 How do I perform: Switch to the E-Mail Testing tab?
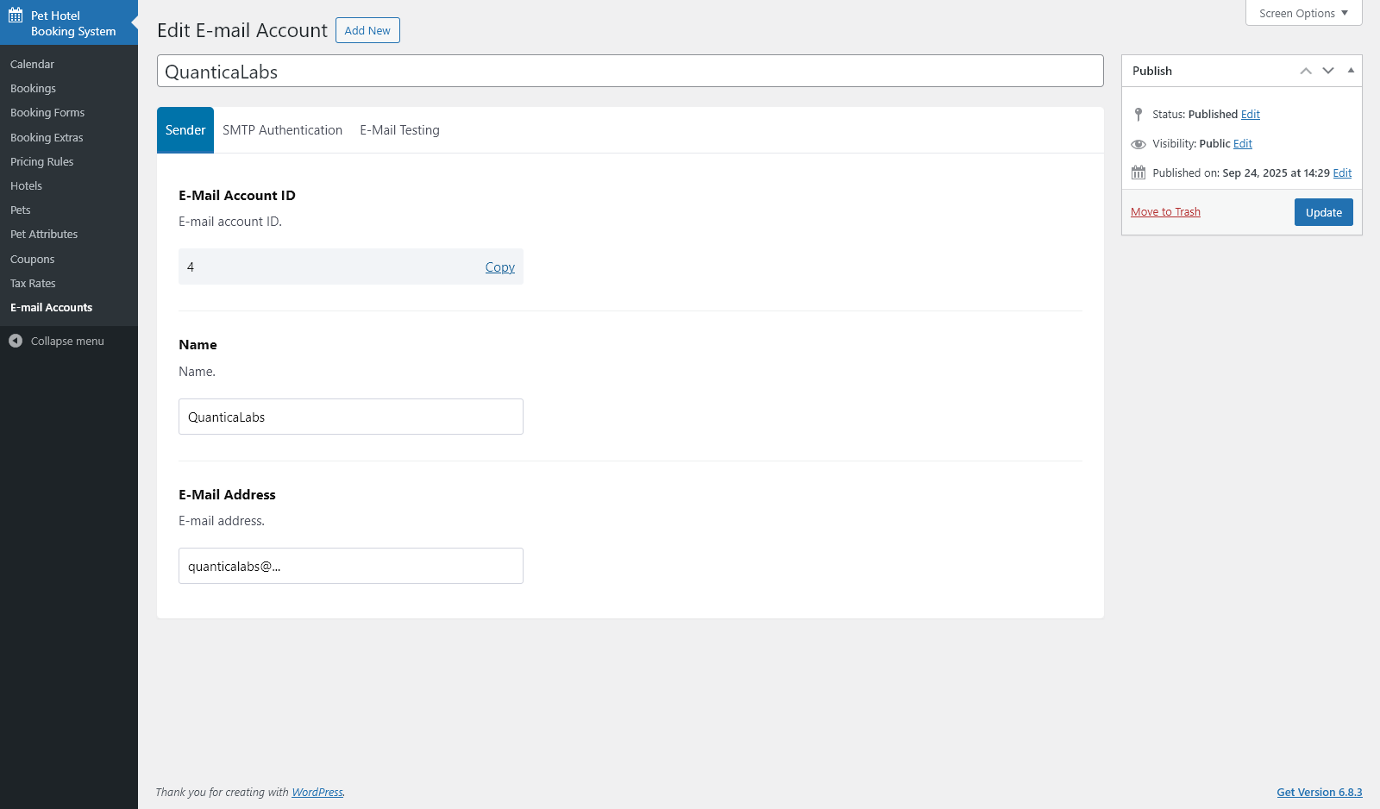click(399, 130)
